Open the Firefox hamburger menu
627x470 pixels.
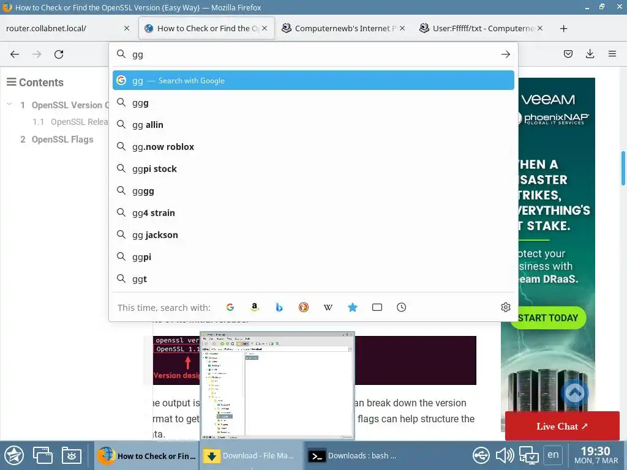pos(612,54)
